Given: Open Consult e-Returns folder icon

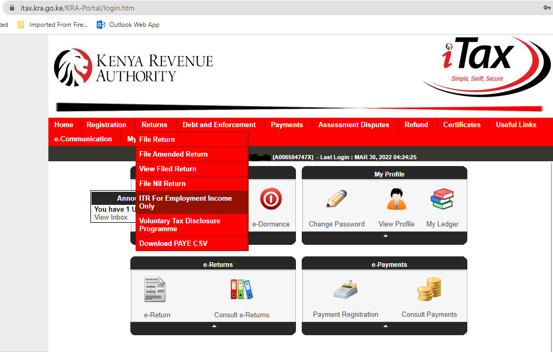Looking at the screenshot, I should tap(241, 288).
